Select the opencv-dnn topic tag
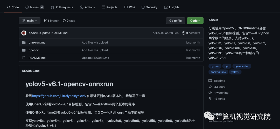280x129 pixels. tap(242, 66)
